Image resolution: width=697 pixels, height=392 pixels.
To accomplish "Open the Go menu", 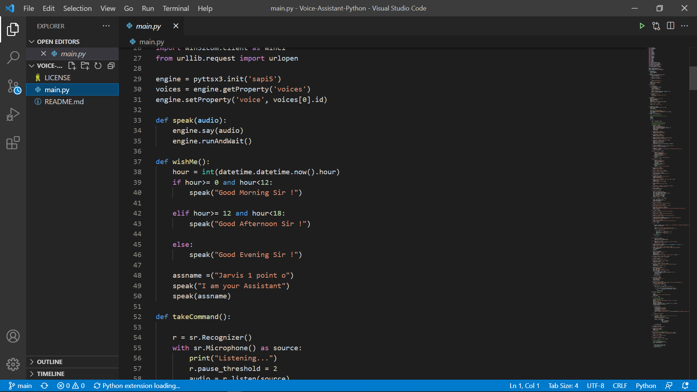I will 129,8.
